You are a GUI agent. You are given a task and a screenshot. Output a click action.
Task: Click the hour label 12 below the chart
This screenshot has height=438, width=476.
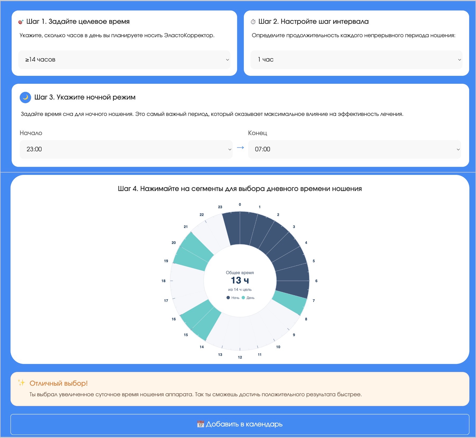click(240, 357)
